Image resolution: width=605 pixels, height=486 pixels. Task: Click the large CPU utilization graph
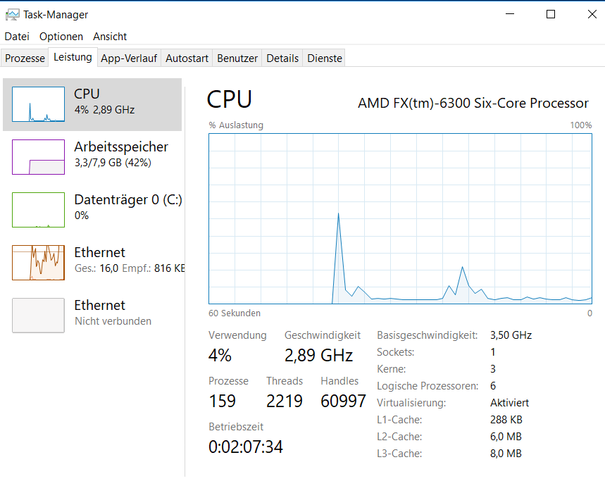point(400,218)
